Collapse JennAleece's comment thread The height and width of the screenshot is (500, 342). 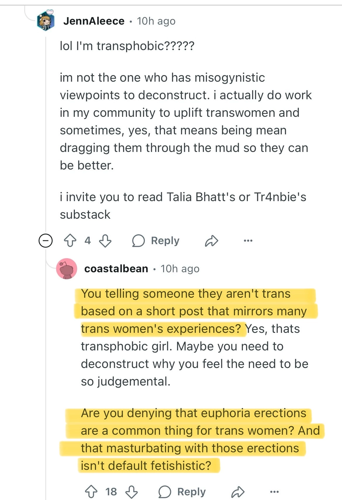tap(46, 241)
